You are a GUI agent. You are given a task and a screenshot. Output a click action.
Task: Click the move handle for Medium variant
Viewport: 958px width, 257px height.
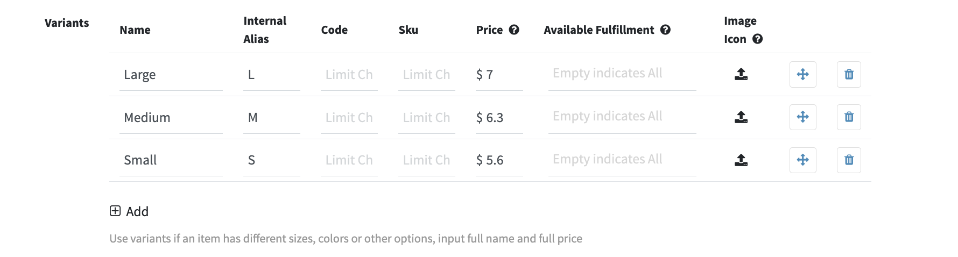[802, 117]
